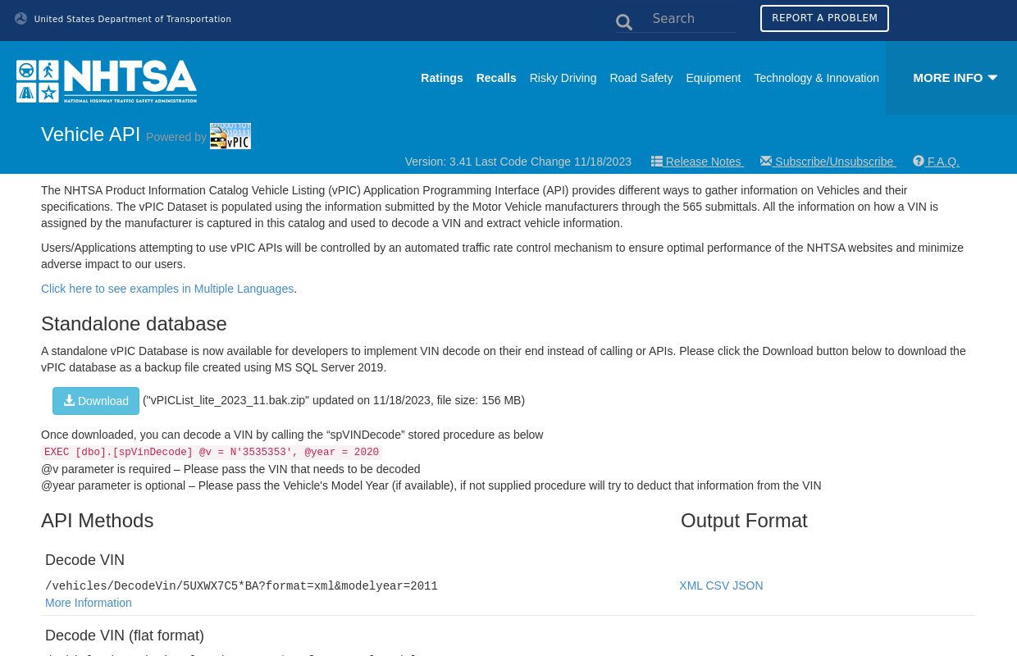Screen dimensions: 1017x656
Task: Click the US DOT triskelion icon
Action: (21, 19)
